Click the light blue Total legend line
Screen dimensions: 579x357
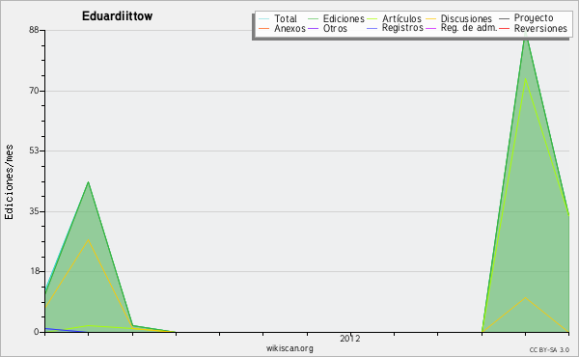264,19
